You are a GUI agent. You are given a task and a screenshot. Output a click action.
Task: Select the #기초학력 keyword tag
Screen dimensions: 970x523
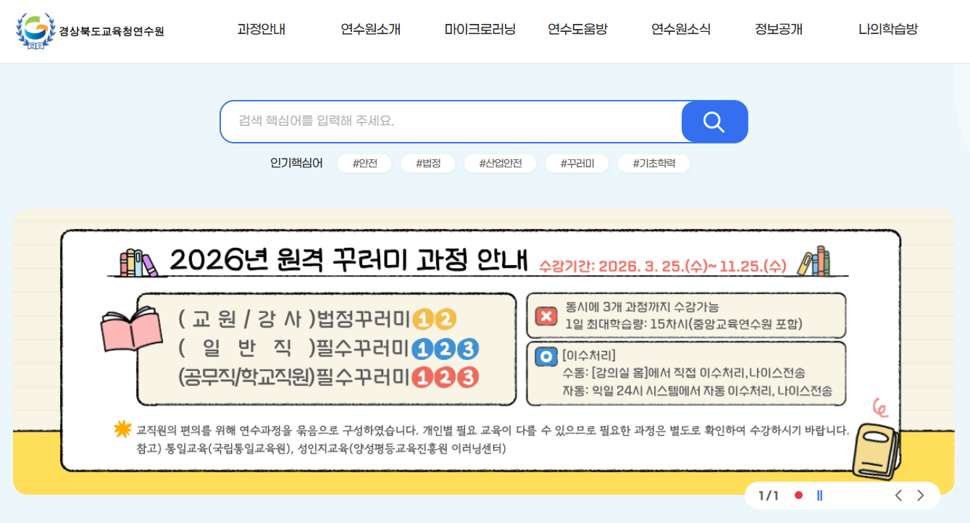point(654,164)
